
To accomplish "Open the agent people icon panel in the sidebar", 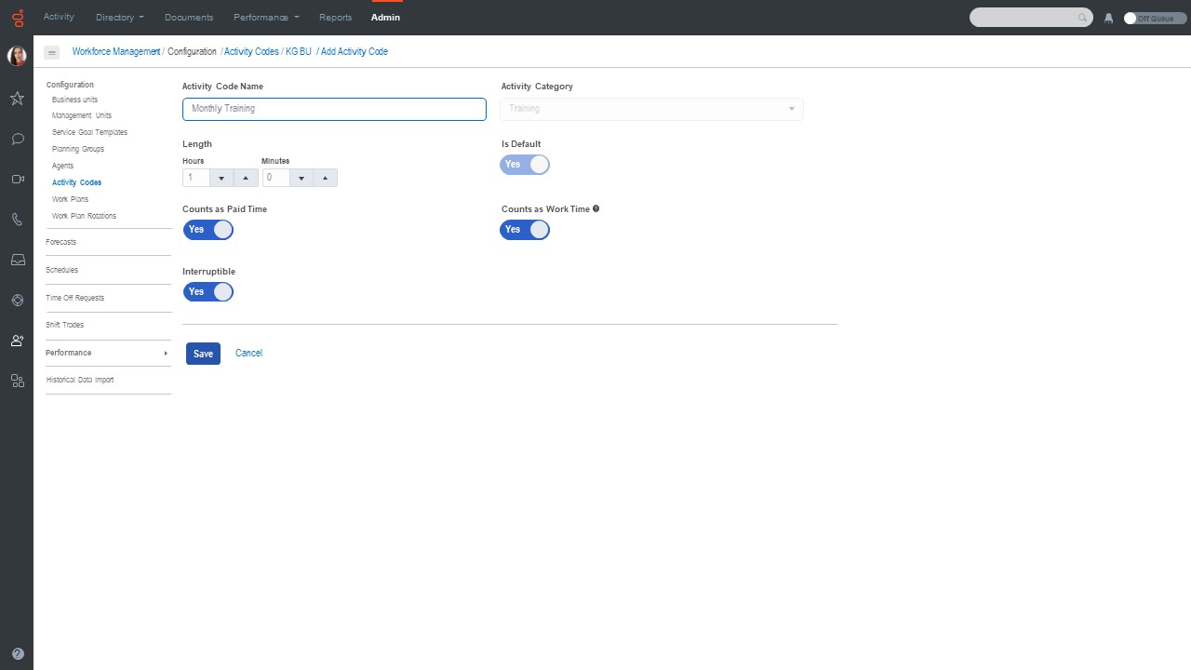I will [17, 341].
